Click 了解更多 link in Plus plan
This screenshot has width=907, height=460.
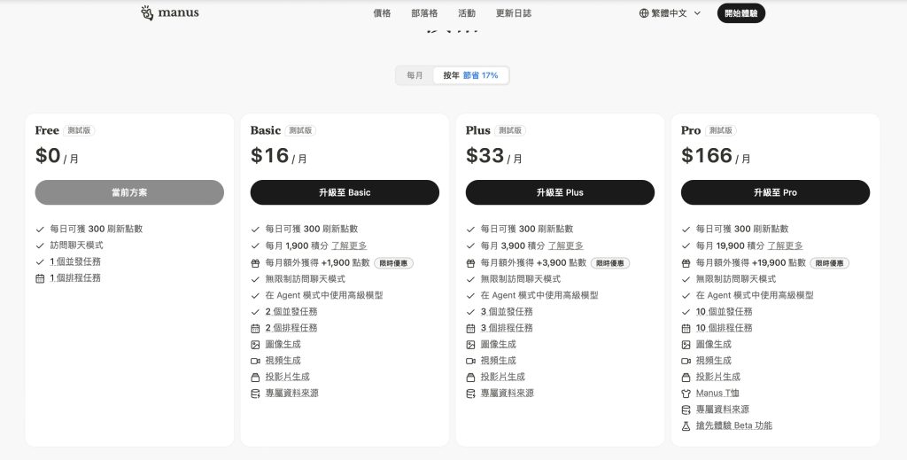(x=565, y=246)
